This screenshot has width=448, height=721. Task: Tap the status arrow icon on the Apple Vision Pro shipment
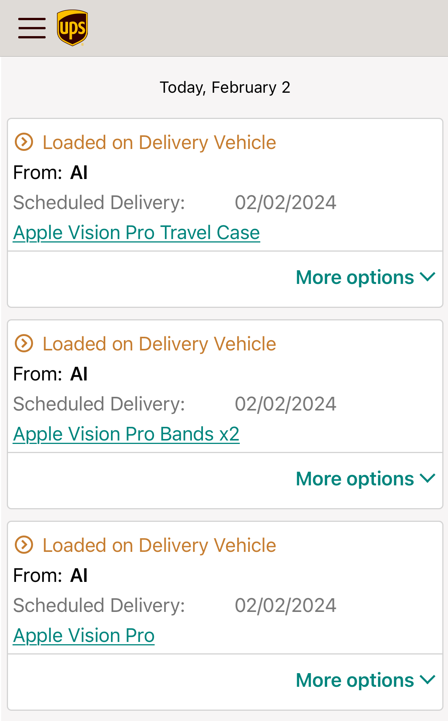(24, 545)
